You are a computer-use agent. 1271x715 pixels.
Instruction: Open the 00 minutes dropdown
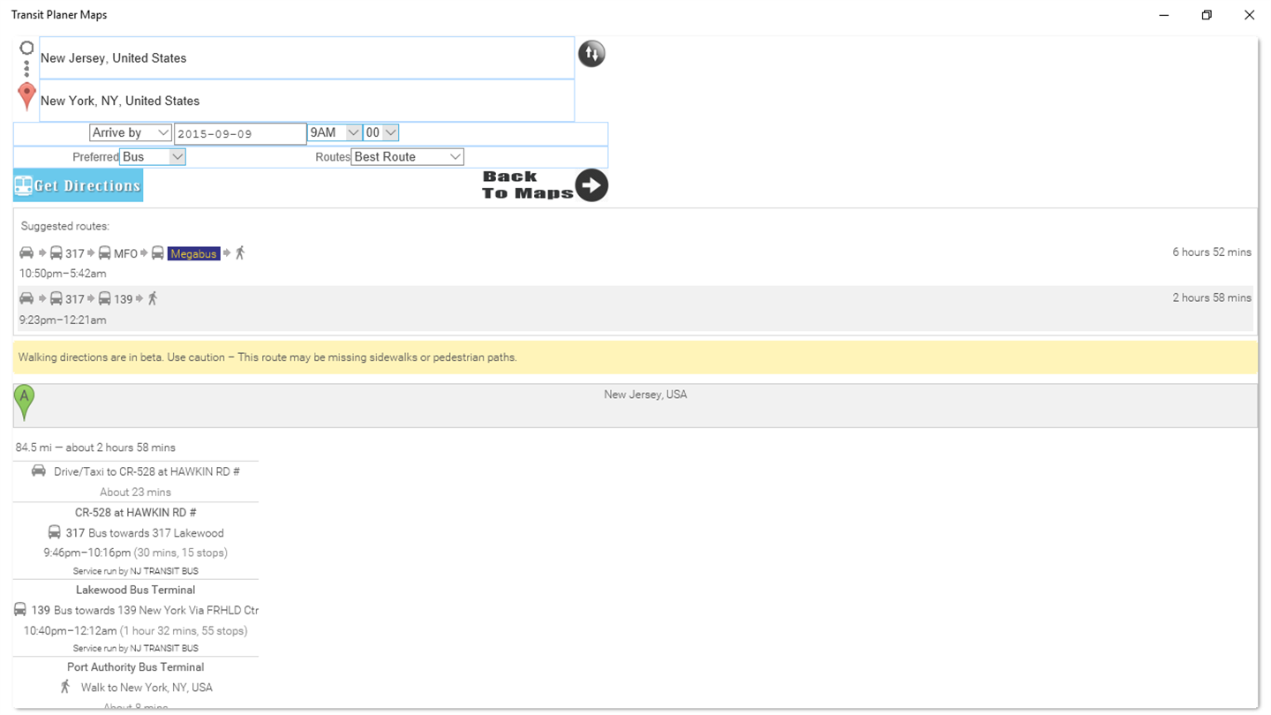pos(381,132)
